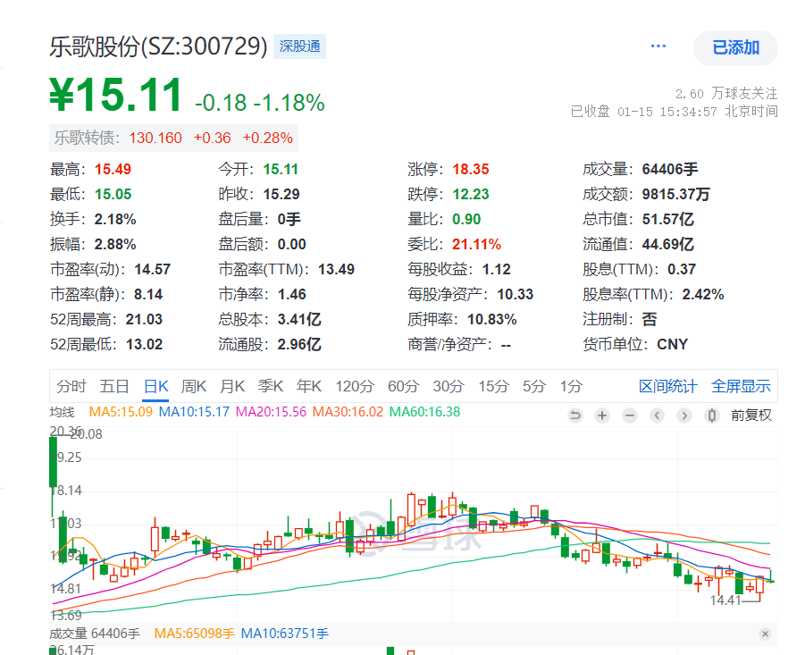
Task: Open the 前复权 adjustment dropdown
Action: (751, 416)
